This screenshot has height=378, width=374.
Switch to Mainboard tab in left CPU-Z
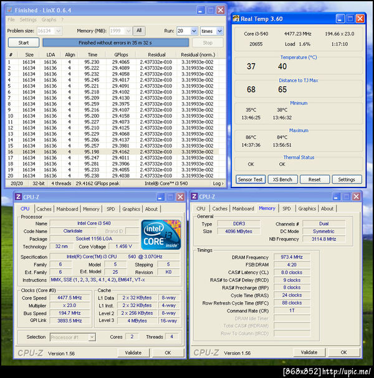(67, 209)
